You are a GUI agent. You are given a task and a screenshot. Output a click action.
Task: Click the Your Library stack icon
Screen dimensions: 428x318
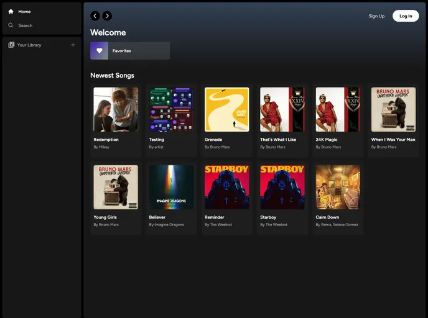click(11, 45)
